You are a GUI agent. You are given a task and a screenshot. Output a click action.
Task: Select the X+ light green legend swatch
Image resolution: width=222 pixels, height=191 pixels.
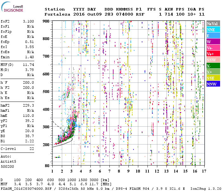[x=213, y=72]
